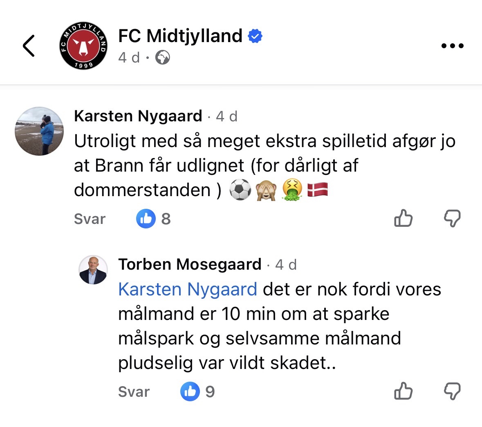Open the three-dot more options menu

(x=453, y=46)
